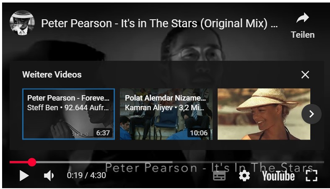Click the Teilen label text

[x=303, y=35]
